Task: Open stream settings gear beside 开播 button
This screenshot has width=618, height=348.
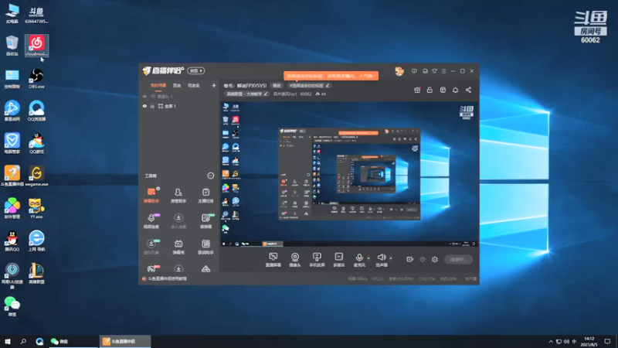Action: [435, 260]
